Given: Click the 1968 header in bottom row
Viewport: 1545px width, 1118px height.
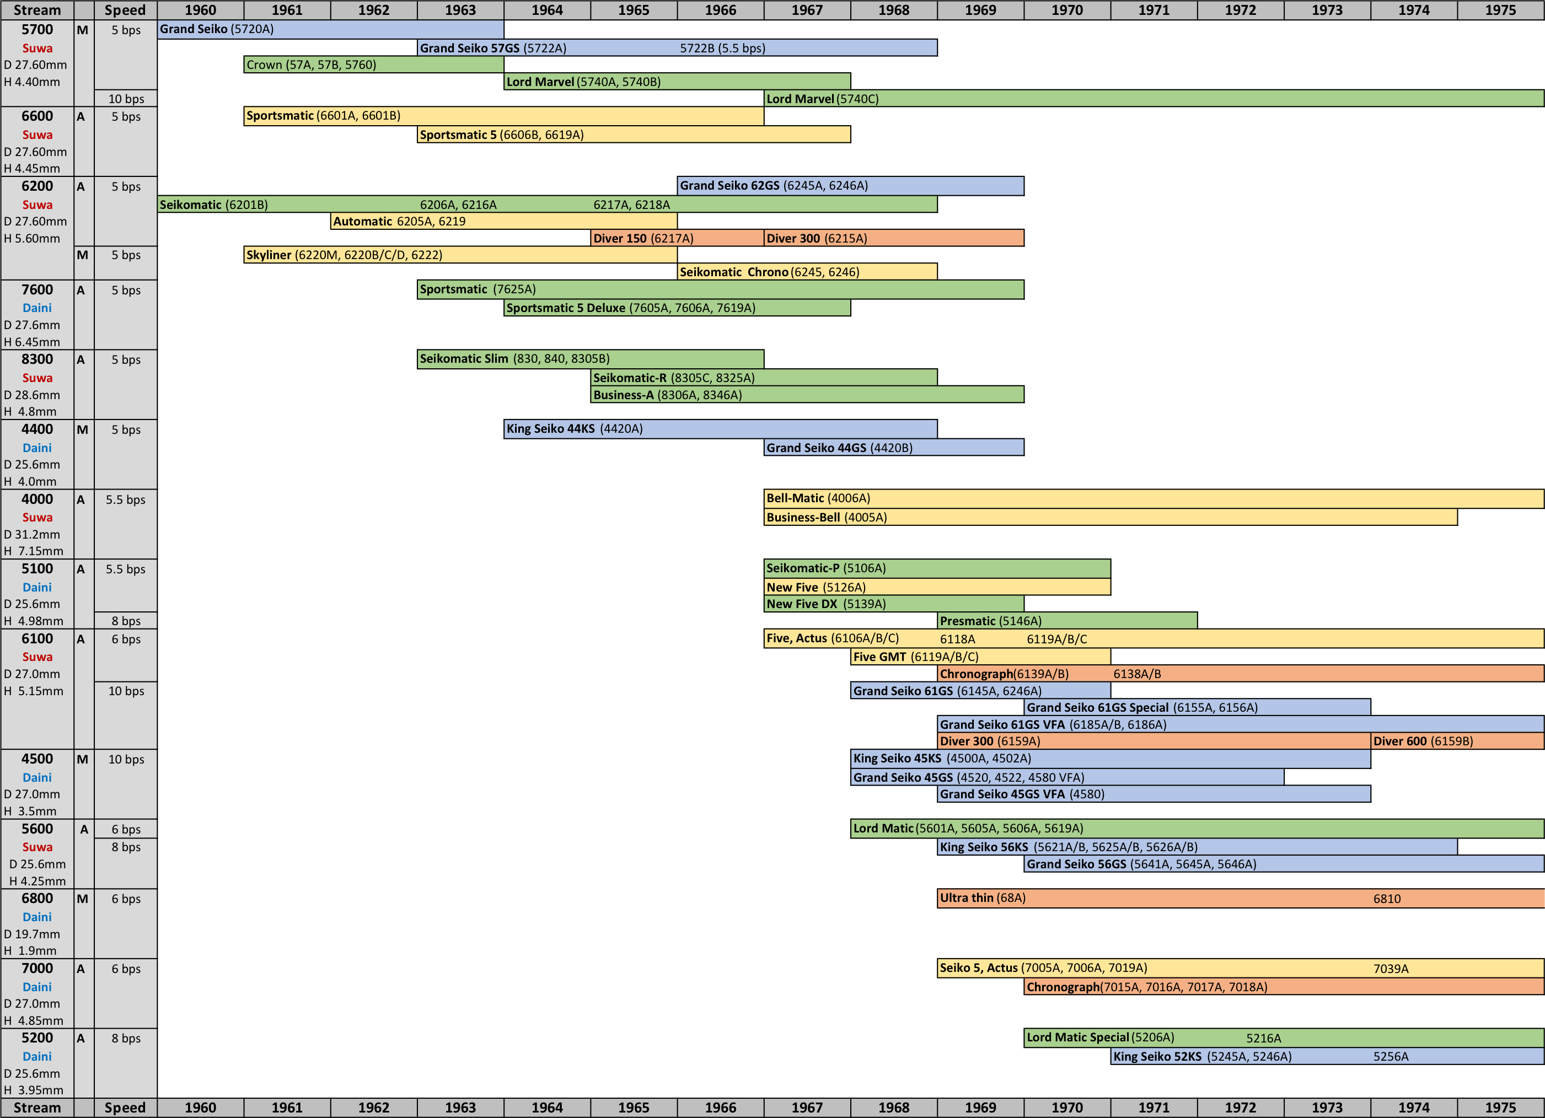Looking at the screenshot, I should pos(894,1108).
